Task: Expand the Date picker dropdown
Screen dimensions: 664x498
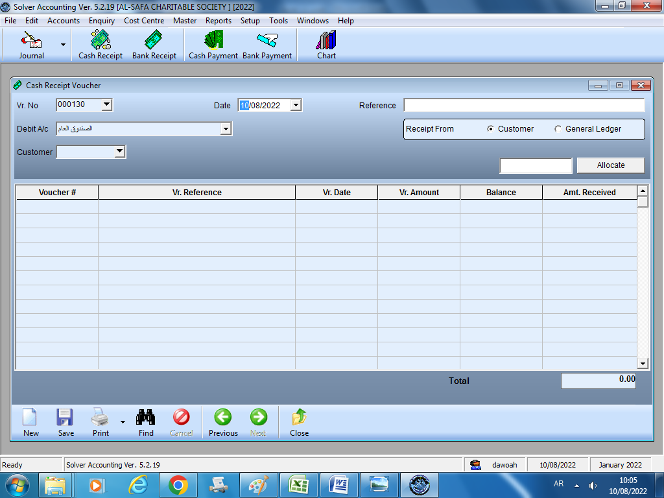Action: click(x=296, y=105)
